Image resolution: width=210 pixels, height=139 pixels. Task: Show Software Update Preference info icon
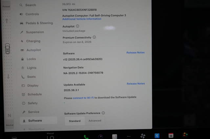[x=103, y=113]
